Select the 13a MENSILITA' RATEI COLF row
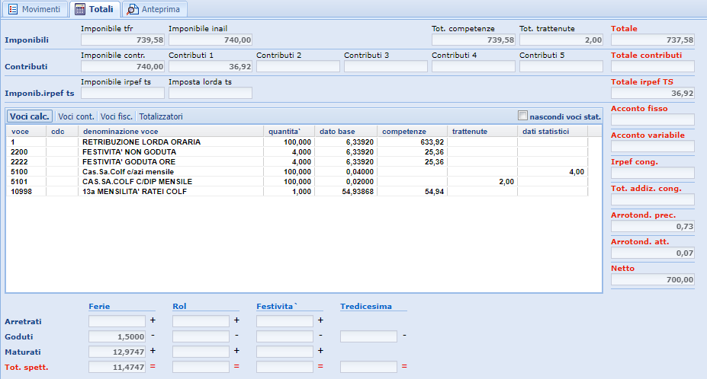Screen dimensions: 707x379 297,191
